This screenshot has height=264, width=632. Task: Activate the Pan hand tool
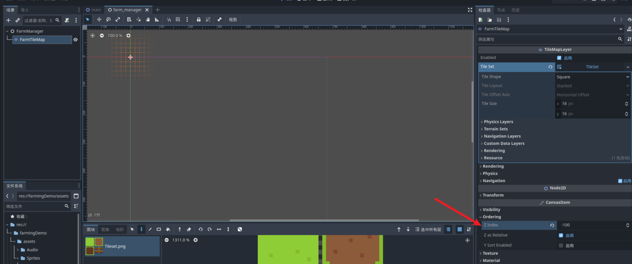147,20
